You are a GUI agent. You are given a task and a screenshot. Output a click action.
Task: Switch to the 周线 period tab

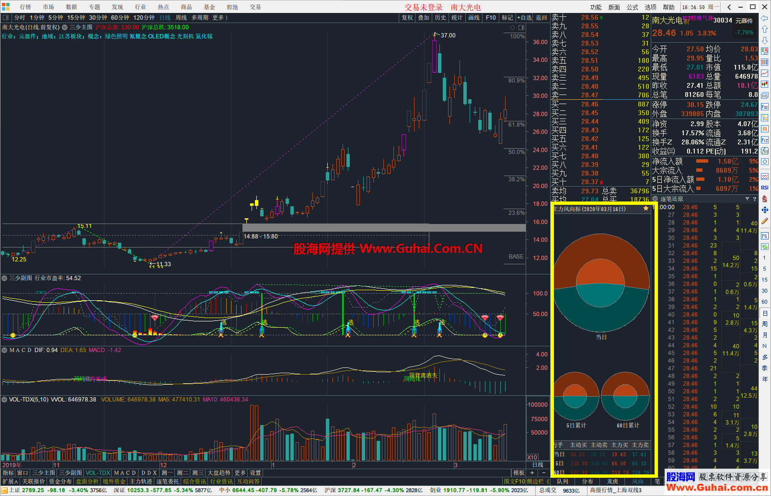[181, 18]
